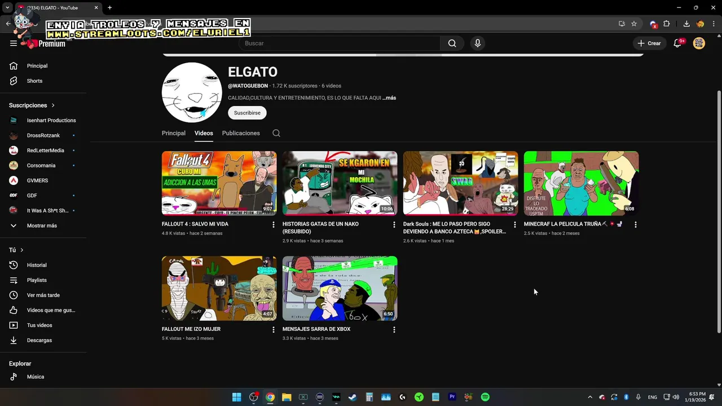722x406 pixels.
Task: Open options menu for HISTORIAS GATAS DE UN NAKO
Action: [394, 224]
